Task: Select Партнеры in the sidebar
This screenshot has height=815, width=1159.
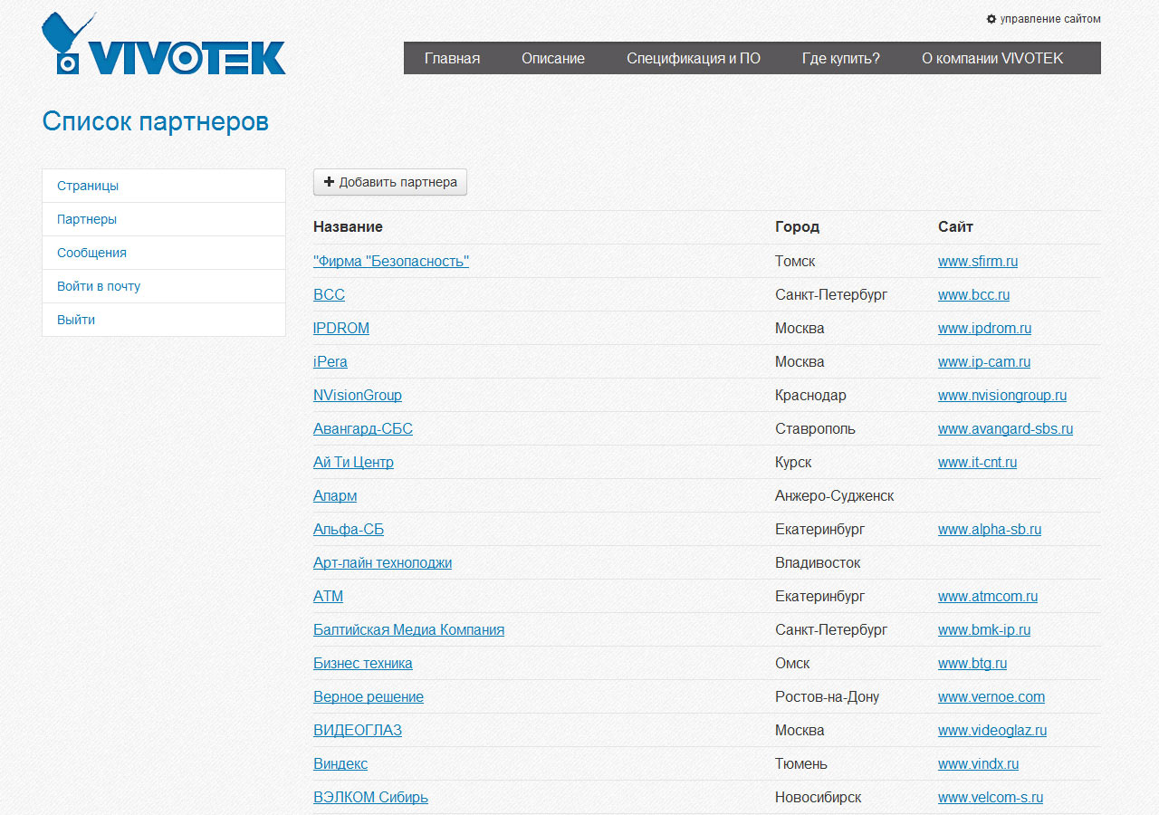Action: (x=164, y=219)
